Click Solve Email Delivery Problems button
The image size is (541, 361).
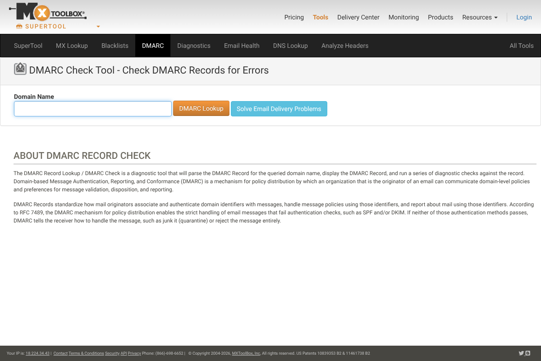point(279,109)
